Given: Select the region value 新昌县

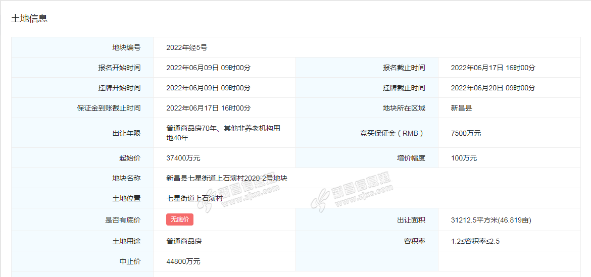Looking at the screenshot, I should pyautogui.click(x=461, y=108).
